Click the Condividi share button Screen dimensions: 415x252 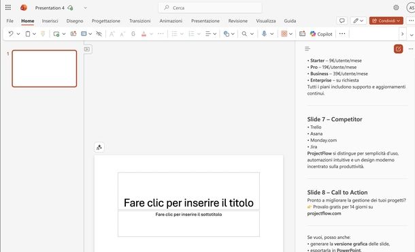[386, 20]
